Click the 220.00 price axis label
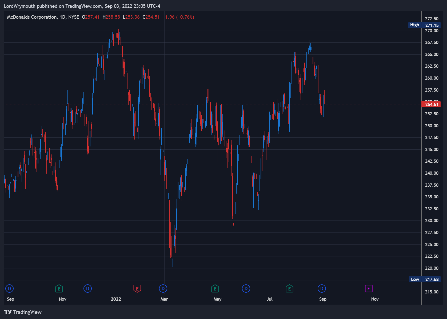447x319 pixels. click(x=432, y=268)
